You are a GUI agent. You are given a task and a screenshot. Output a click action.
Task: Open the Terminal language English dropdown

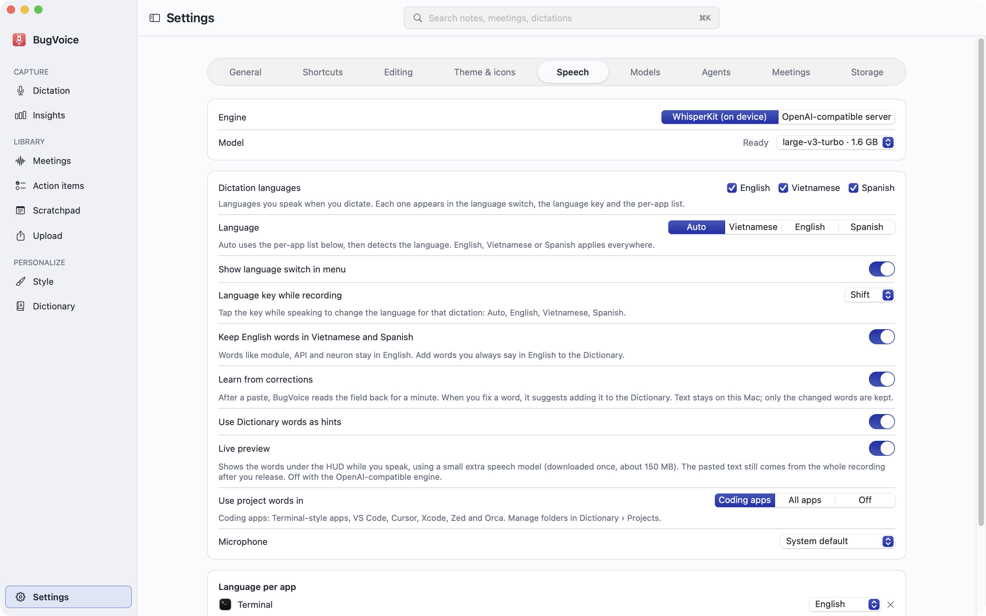(x=845, y=604)
